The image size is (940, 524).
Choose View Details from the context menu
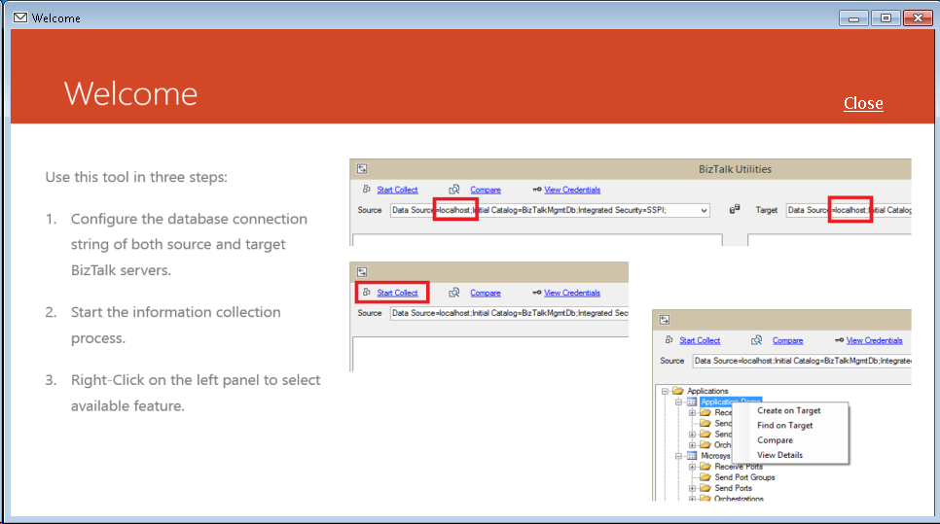pyautogui.click(x=779, y=455)
